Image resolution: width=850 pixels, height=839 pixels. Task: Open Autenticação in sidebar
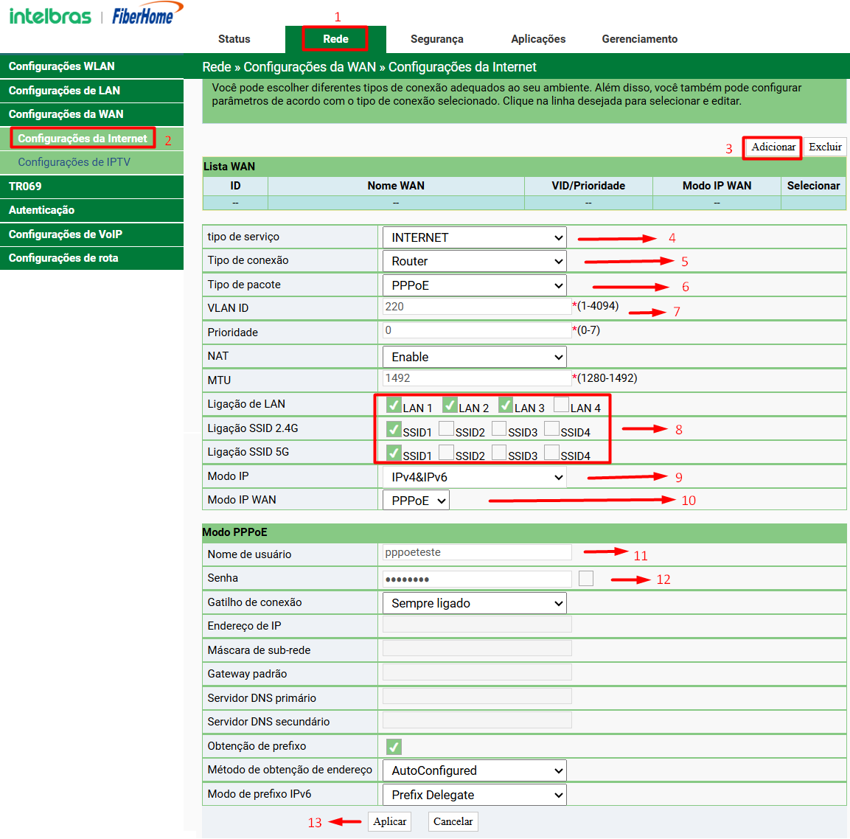point(91,210)
